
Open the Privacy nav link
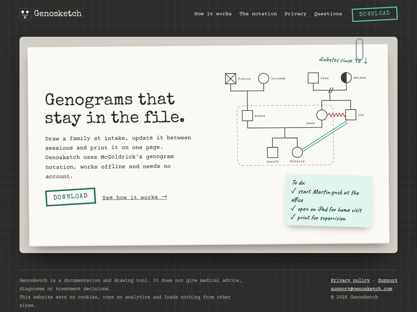tap(295, 14)
